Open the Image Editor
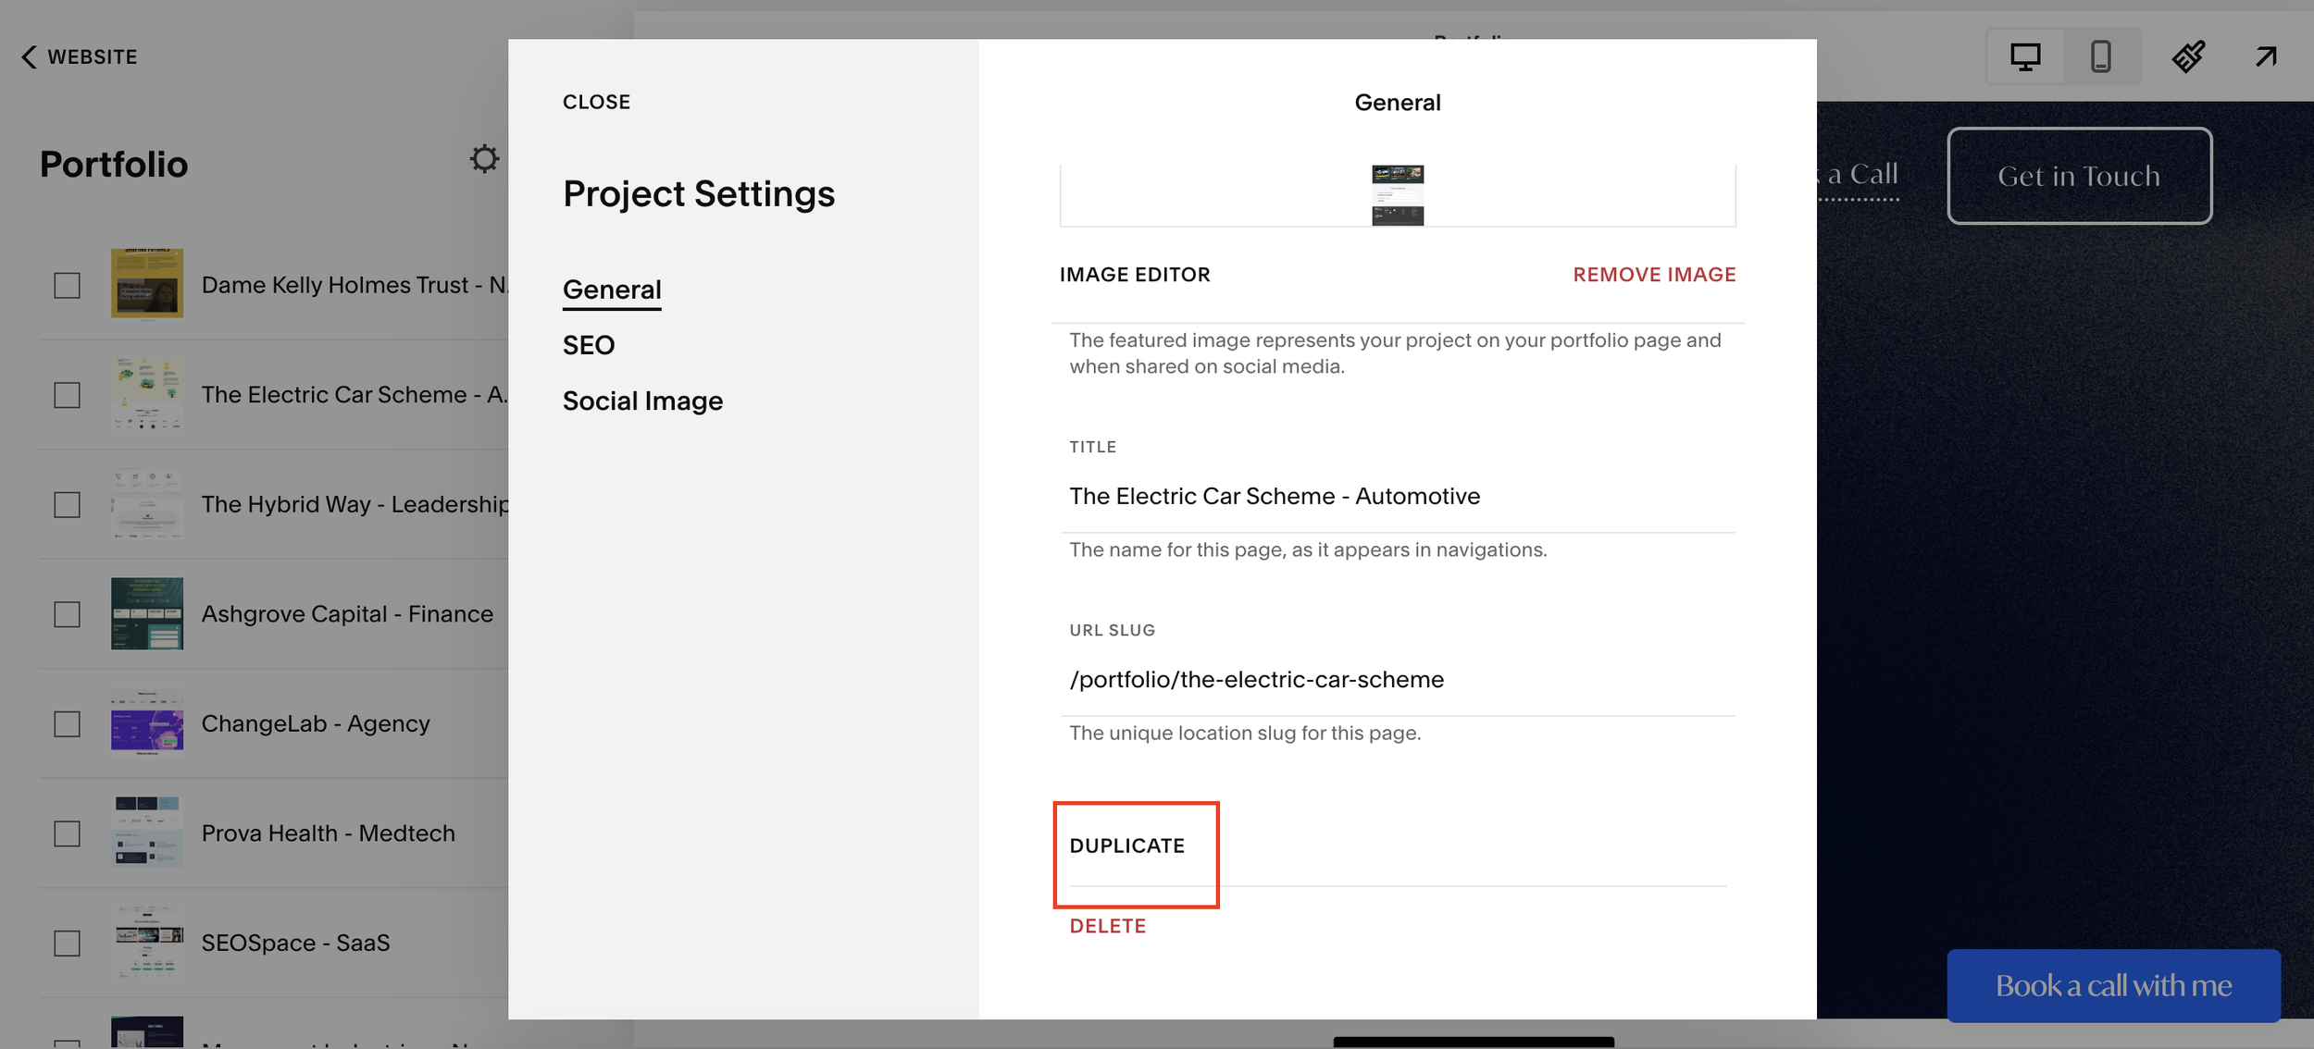Viewport: 2314px width, 1049px height. (1135, 275)
